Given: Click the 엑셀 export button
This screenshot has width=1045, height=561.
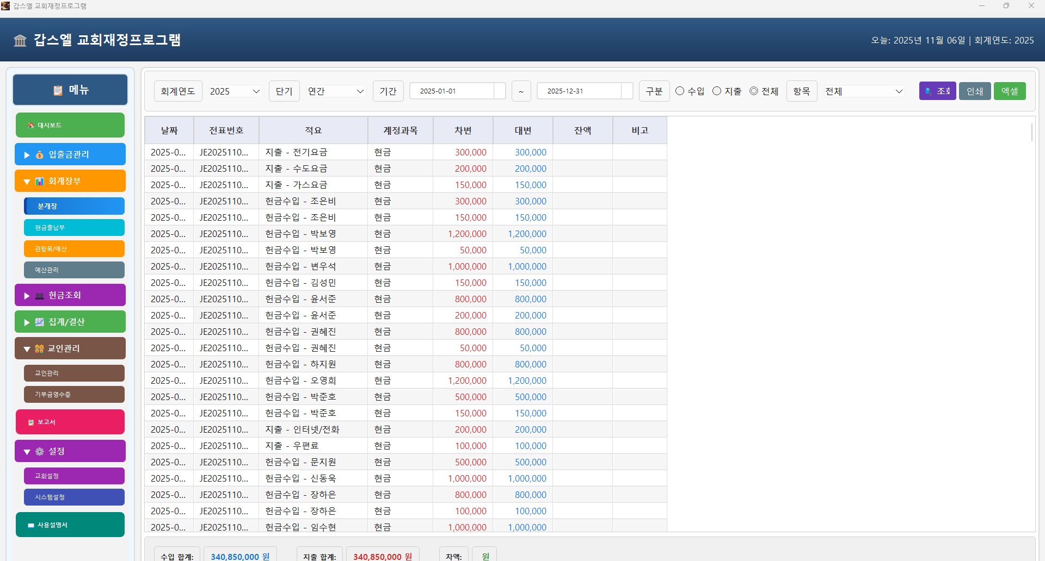Looking at the screenshot, I should [x=1010, y=91].
